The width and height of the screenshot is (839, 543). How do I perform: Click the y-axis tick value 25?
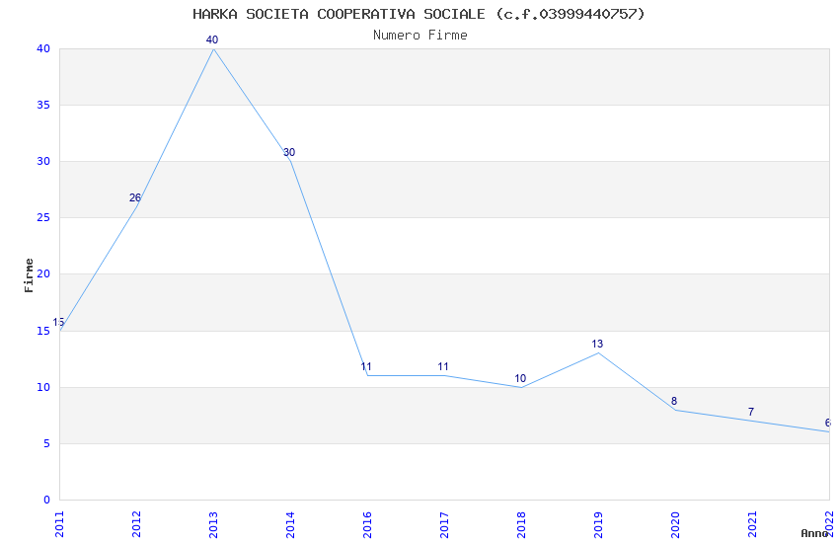pyautogui.click(x=43, y=218)
